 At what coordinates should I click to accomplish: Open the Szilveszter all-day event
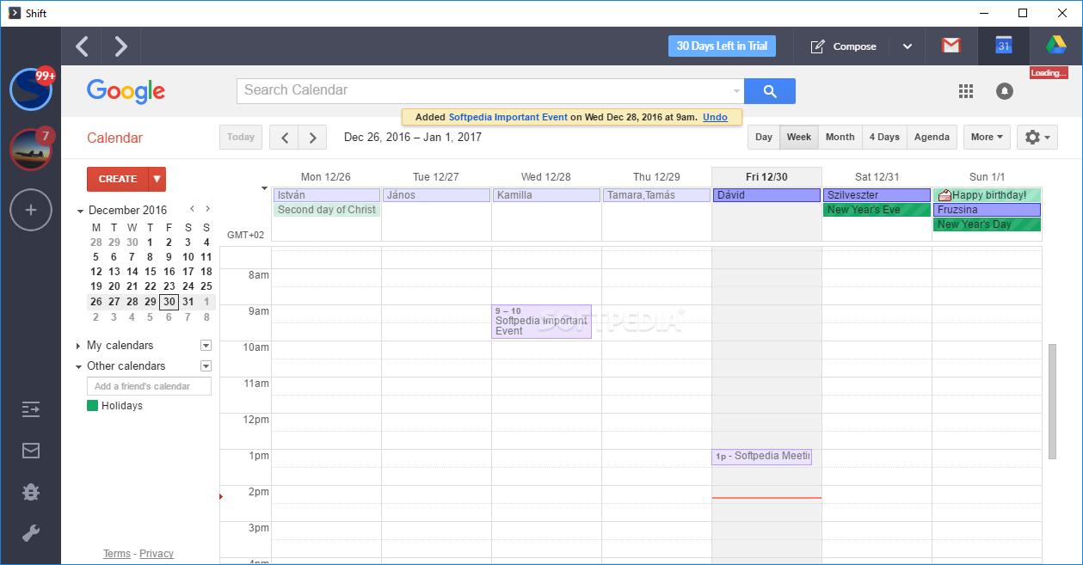877,195
